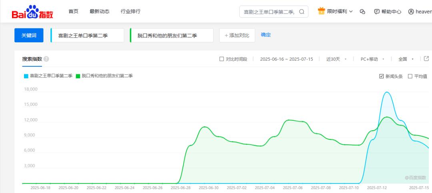The image size is (432, 193).
Task: Click the blue curve peak on 2025-07-12
Action: click(x=387, y=92)
